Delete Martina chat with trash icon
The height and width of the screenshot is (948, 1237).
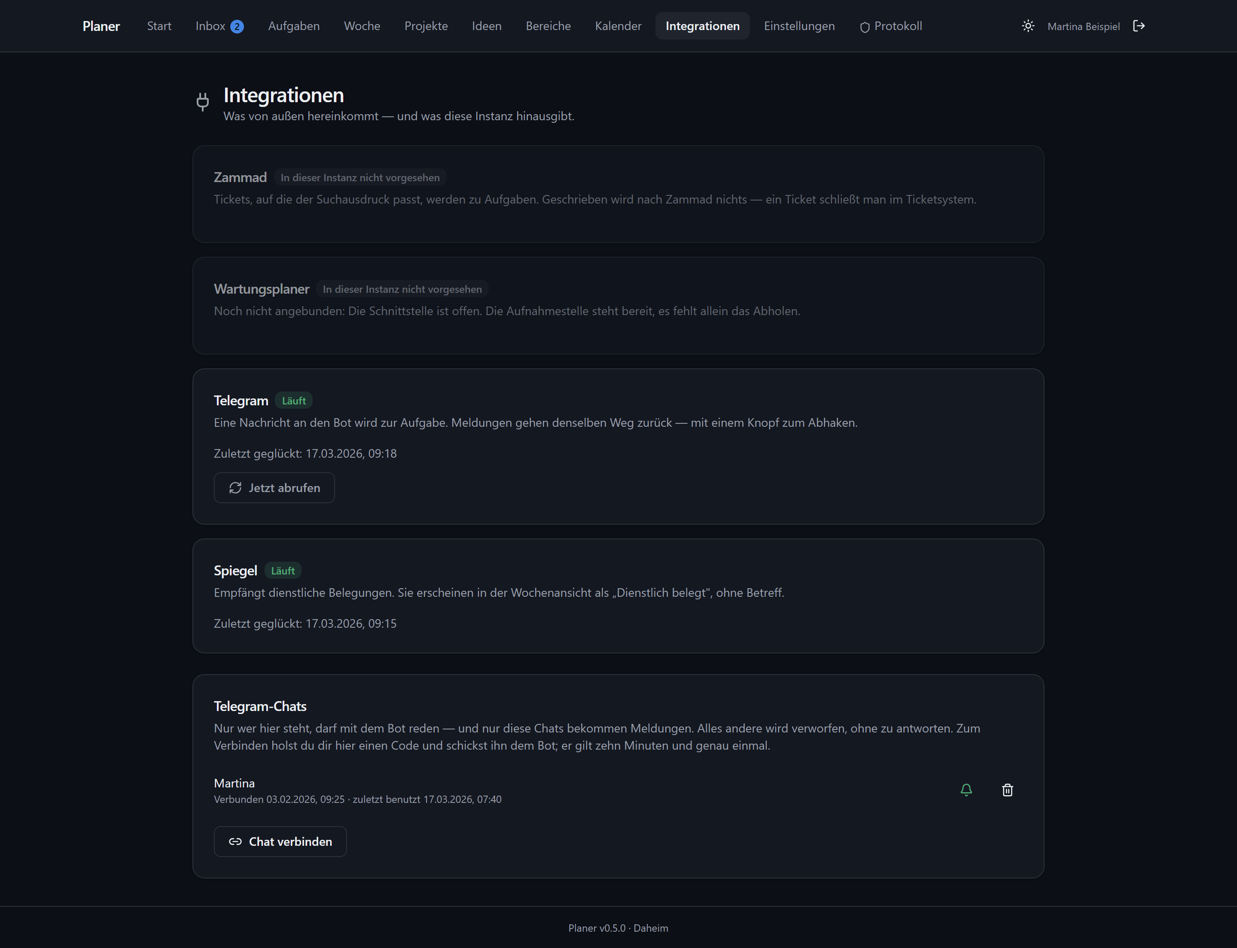click(1007, 790)
